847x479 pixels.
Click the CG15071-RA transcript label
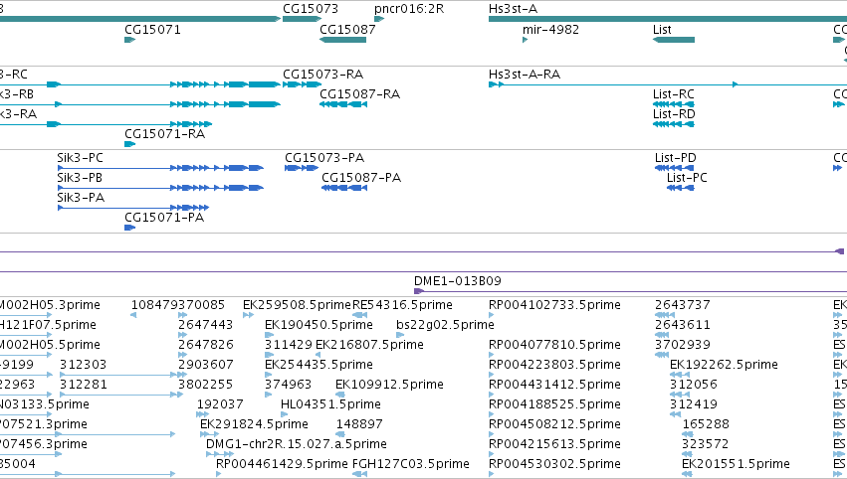165,134
